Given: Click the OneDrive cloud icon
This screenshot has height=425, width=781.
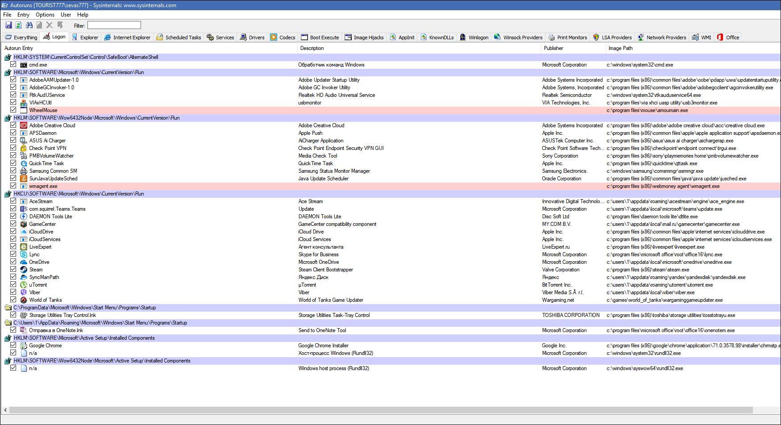Looking at the screenshot, I should pyautogui.click(x=24, y=262).
